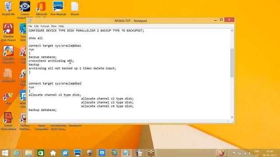The width and height of the screenshot is (280, 157).
Task: Click the Notepad icon in title bar
Action: pyautogui.click(x=30, y=20)
